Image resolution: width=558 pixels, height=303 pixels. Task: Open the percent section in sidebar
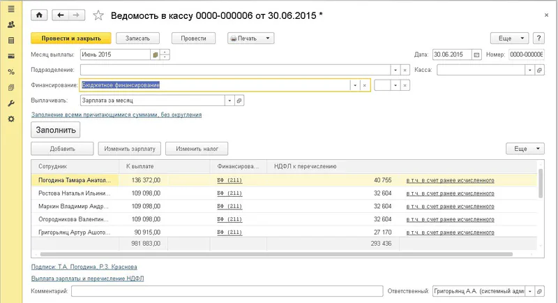[10, 71]
